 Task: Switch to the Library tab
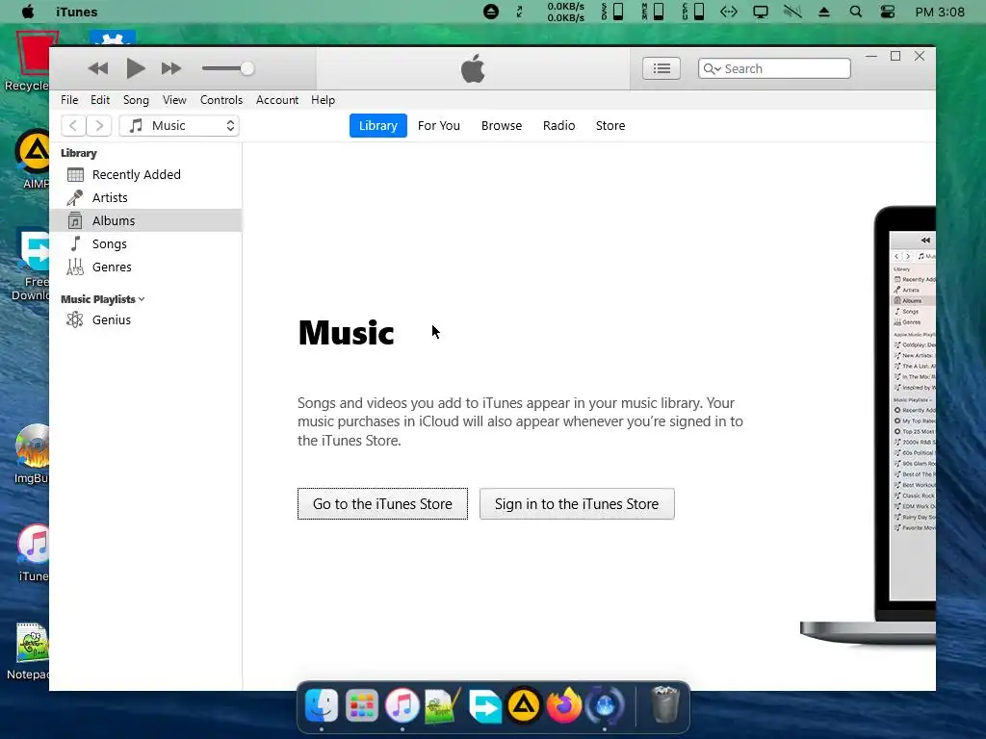[377, 126]
